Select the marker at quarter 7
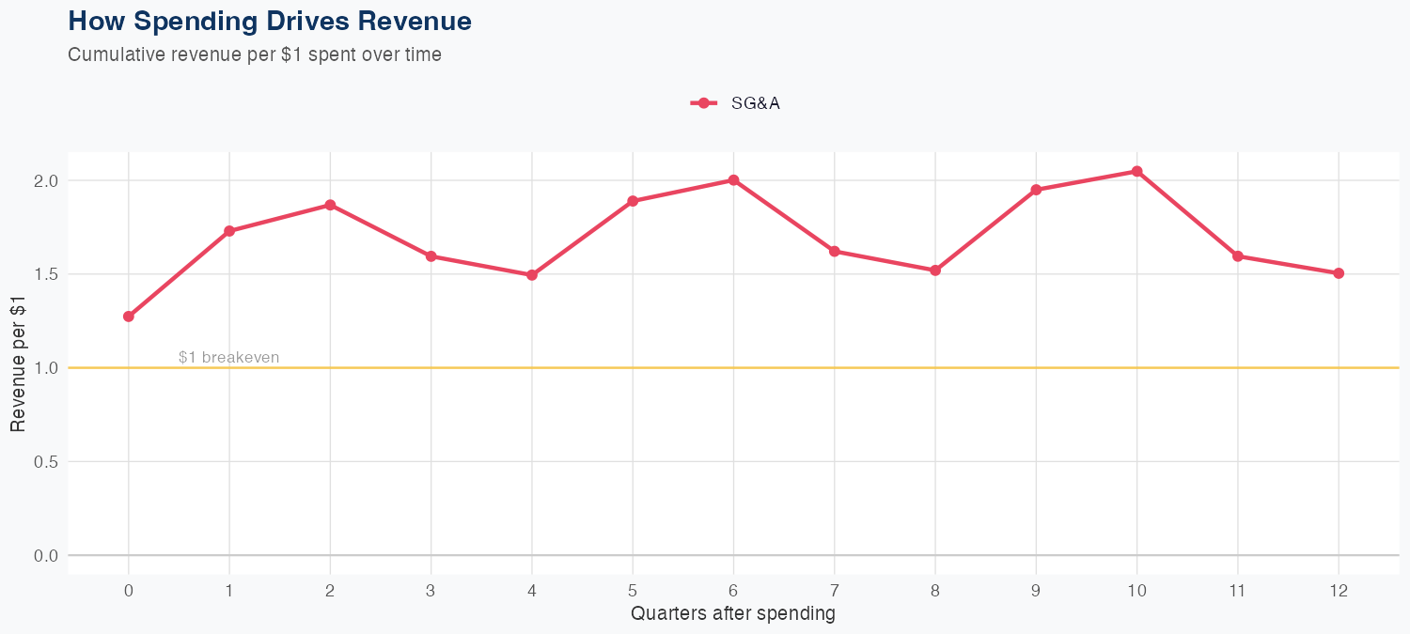Image resolution: width=1410 pixels, height=634 pixels. [x=835, y=252]
